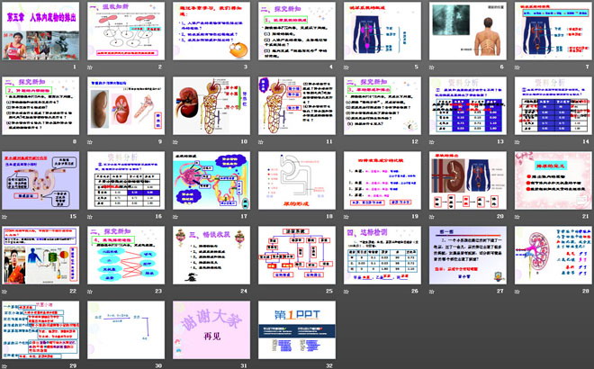Click the animation star icon below slide 23

point(90,291)
